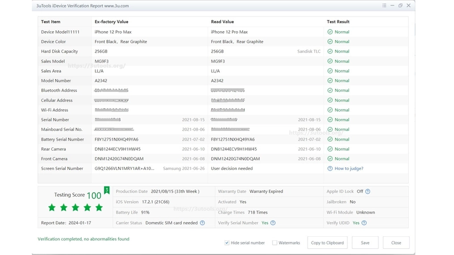Screen dimensions: 454x255
Task: Click the help icon beside Apple ID Lock
Action: point(368,192)
